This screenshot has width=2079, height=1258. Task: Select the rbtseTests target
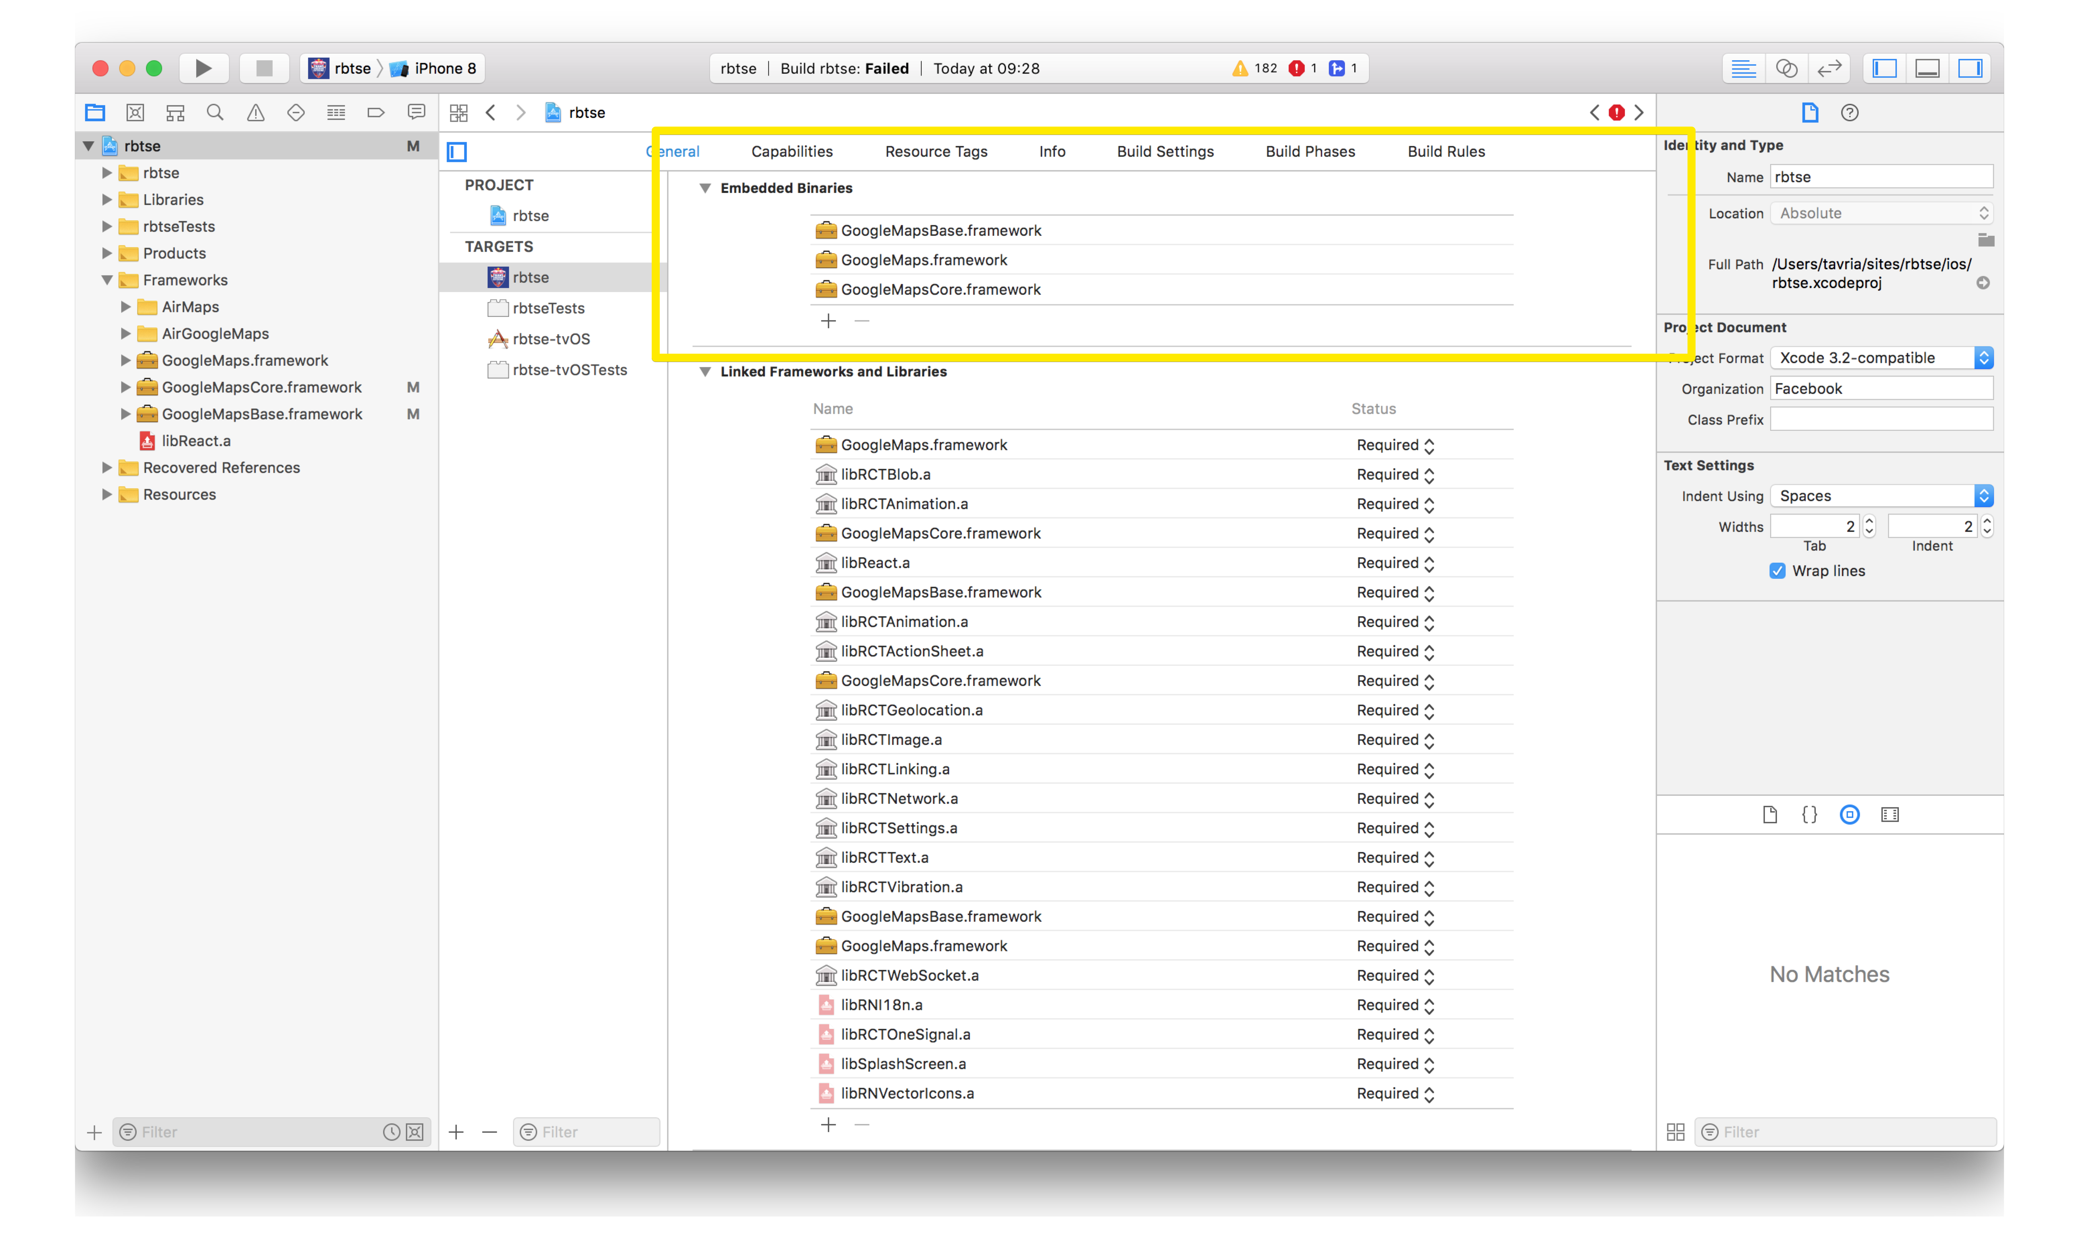pos(549,308)
